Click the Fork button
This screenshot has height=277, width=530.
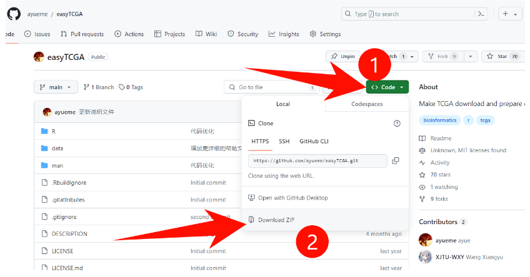click(442, 56)
